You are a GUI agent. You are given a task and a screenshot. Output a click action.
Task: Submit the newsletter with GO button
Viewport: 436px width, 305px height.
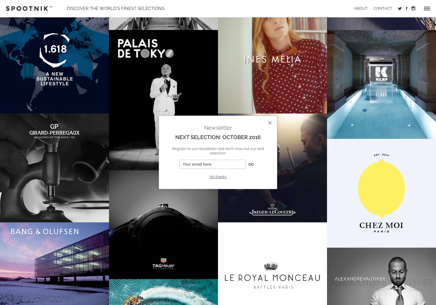pos(251,164)
